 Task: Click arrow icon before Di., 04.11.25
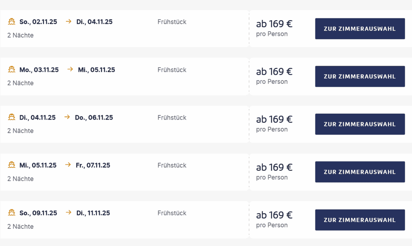click(x=68, y=22)
